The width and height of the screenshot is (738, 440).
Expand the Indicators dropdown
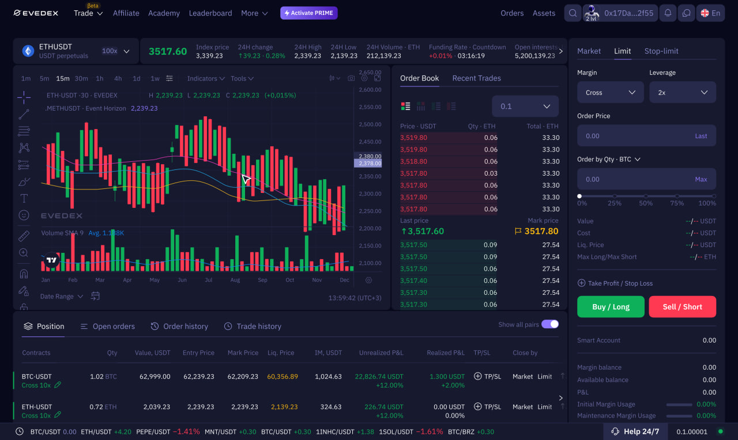pos(206,78)
